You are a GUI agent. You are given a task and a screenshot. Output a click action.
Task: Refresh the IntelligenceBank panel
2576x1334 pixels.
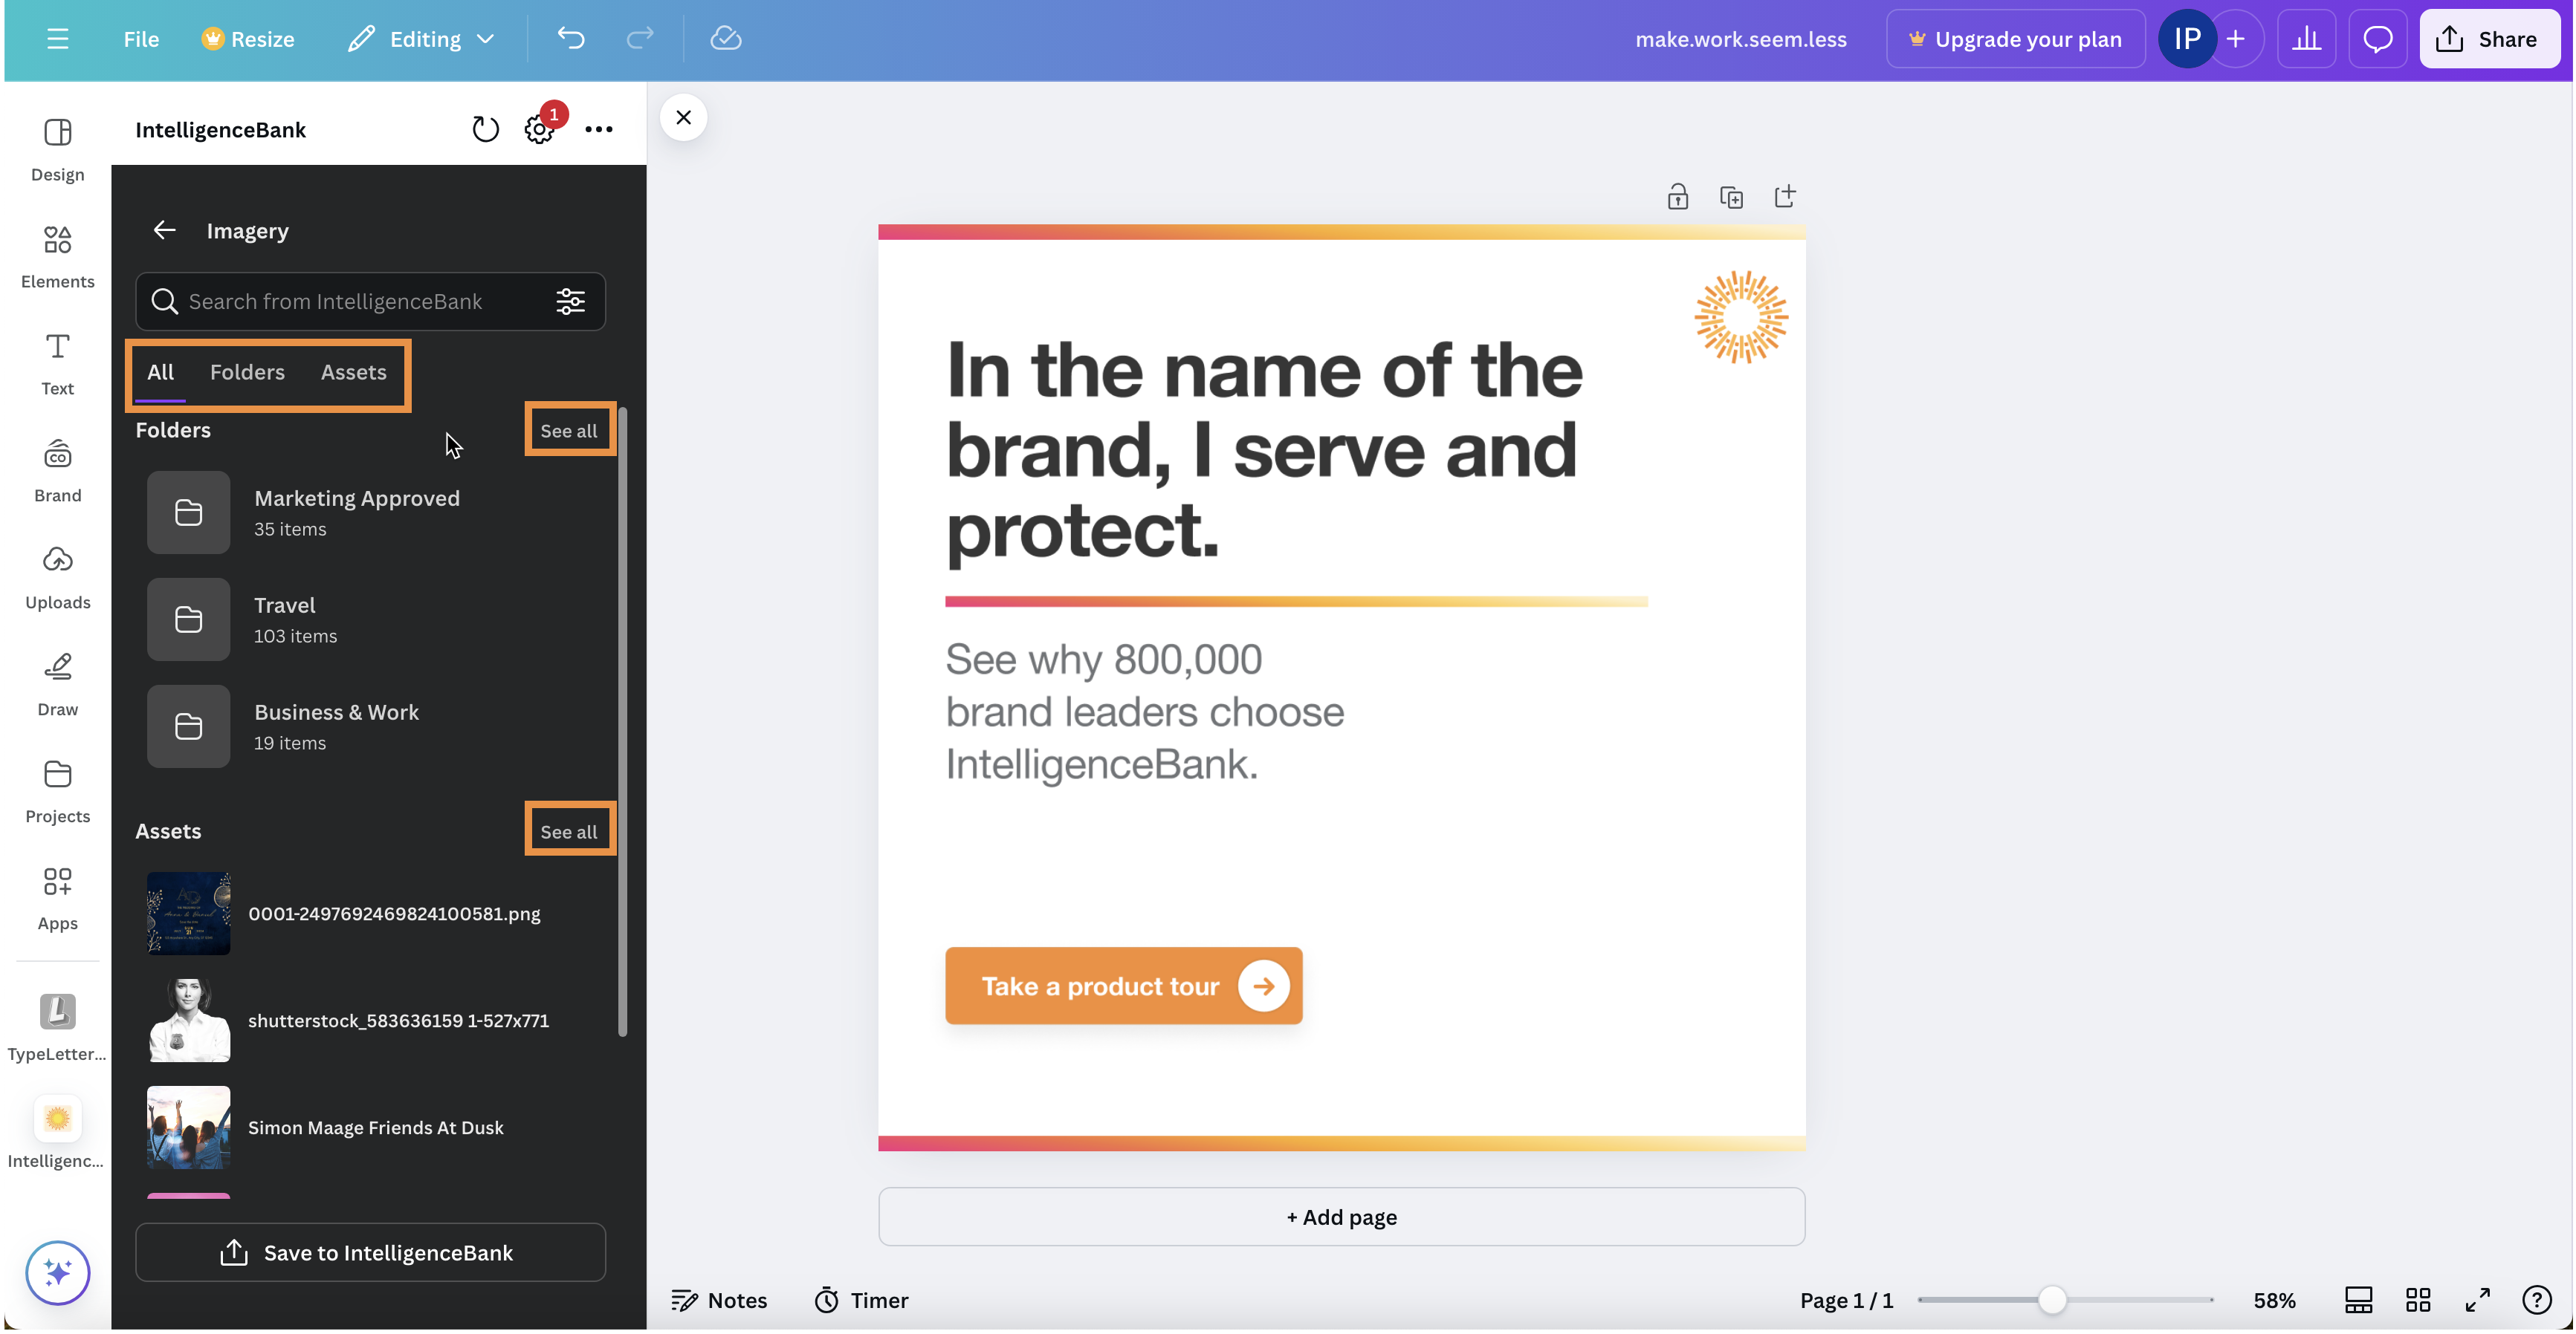(x=485, y=129)
